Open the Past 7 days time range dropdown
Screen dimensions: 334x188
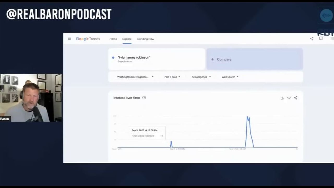tap(172, 77)
